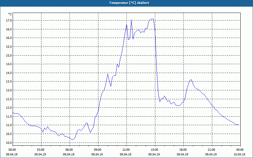Screen dimensions: 253x158
Task: Click the '10.04.19' date label
Action: point(239,154)
